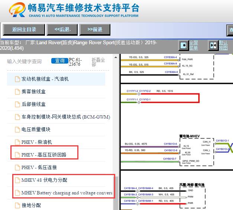This screenshot has width=233, height=210.
Task: Click page icon beside PHEV - 低压连接
Action: pos(17,168)
